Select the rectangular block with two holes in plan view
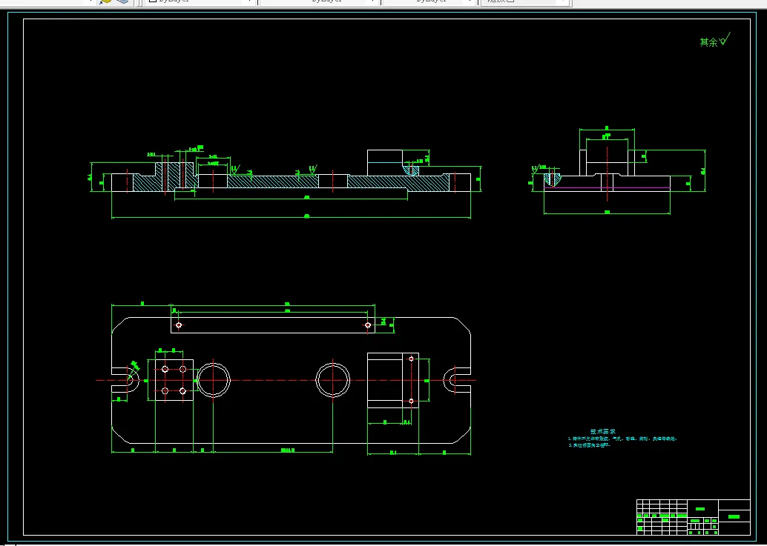The height and width of the screenshot is (546, 767). 393,381
